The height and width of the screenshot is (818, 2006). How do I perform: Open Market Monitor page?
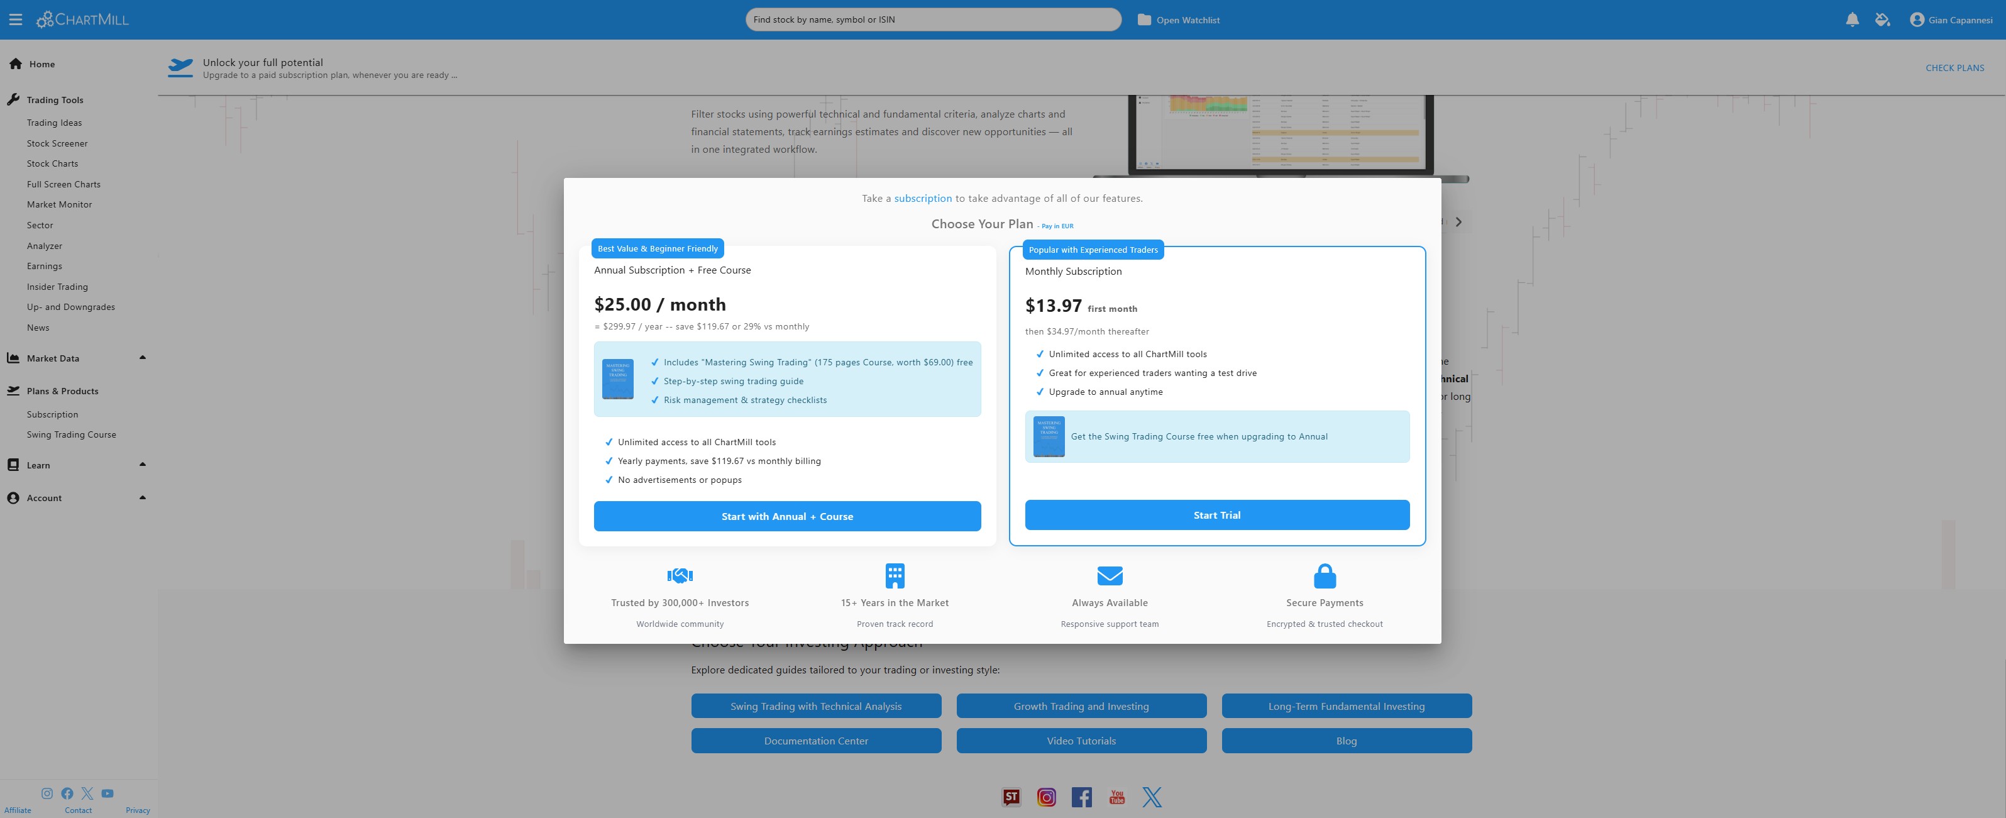tap(59, 204)
